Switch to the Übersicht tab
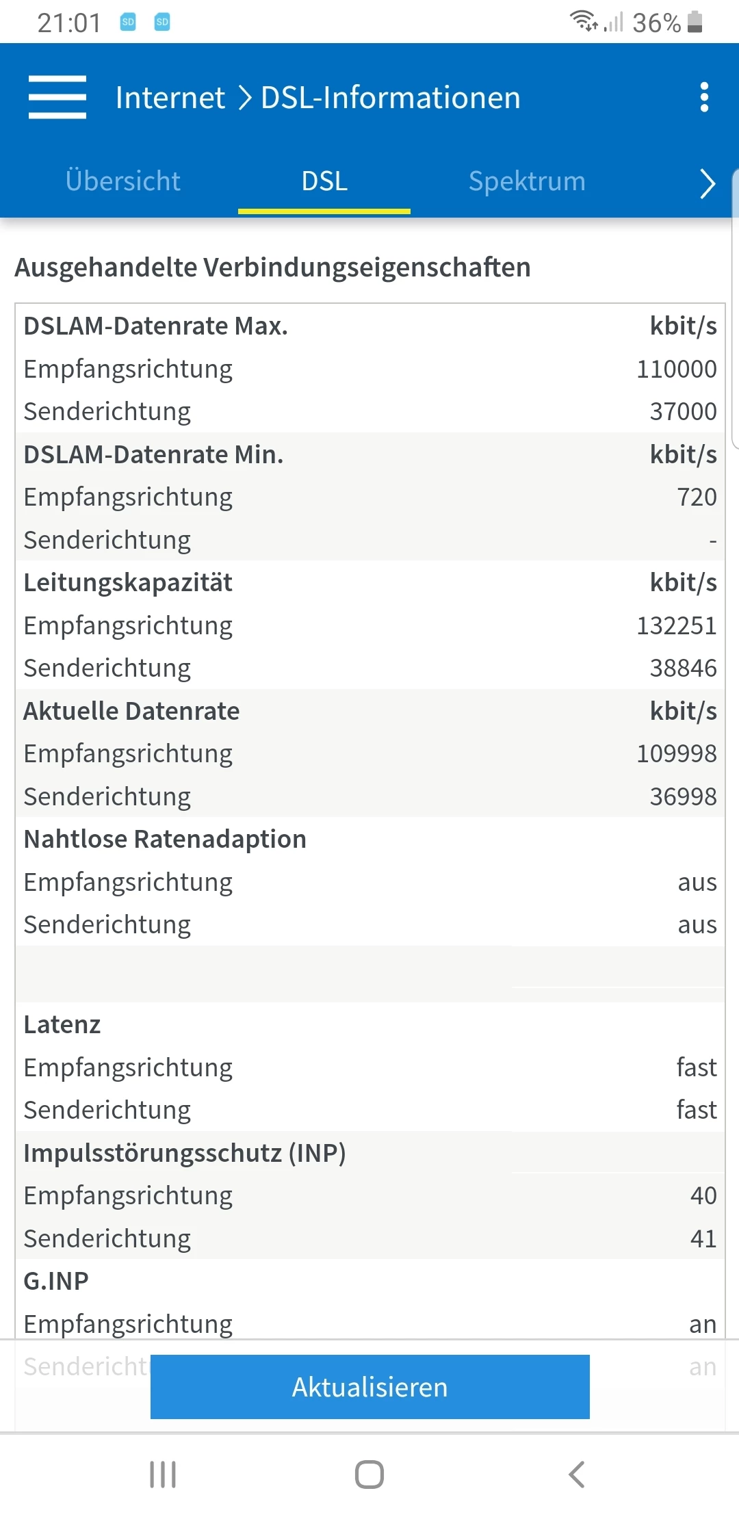739x1519 pixels. tap(123, 181)
